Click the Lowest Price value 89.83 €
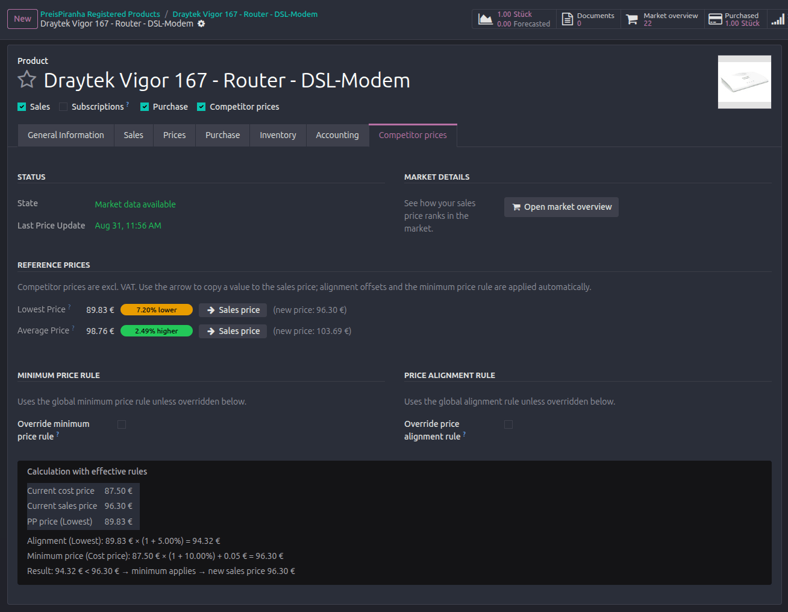The image size is (788, 612). pos(100,310)
